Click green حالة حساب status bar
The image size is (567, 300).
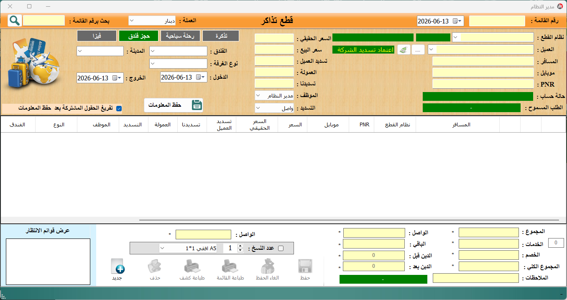(478, 97)
